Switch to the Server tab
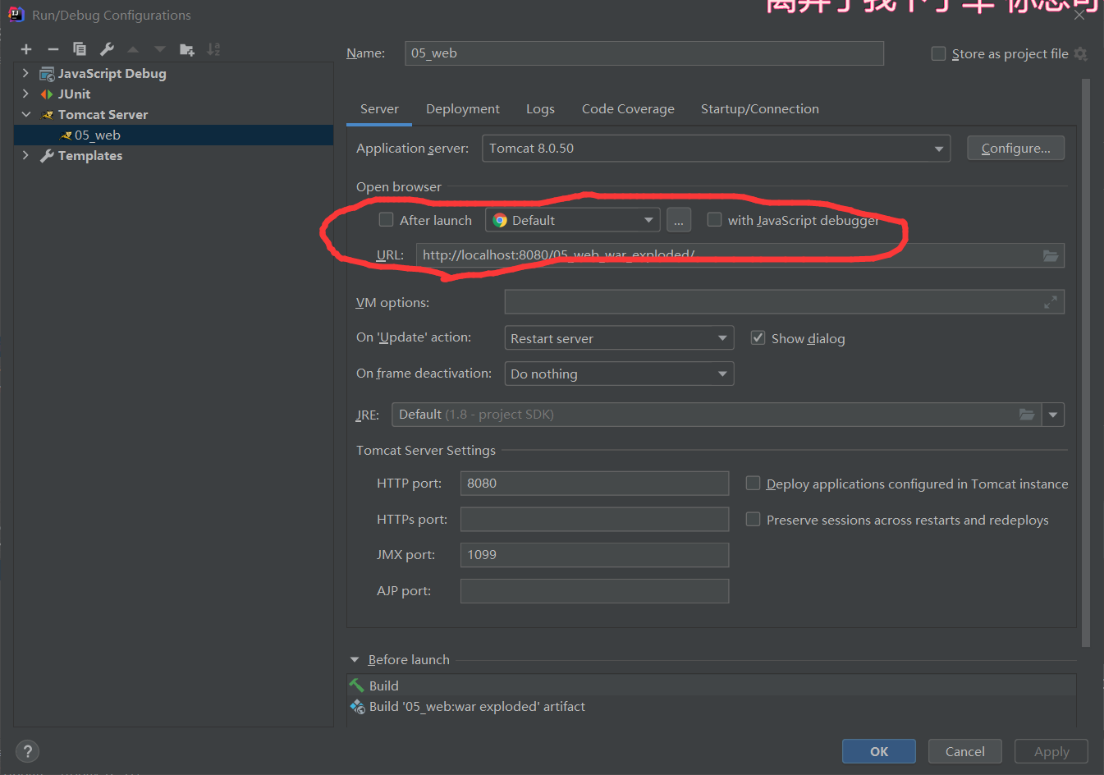This screenshot has width=1104, height=775. (x=379, y=109)
